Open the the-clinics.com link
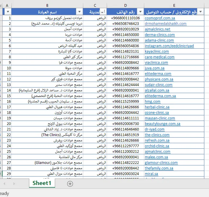Viewport: 209px width, 197px height. click(x=157, y=135)
